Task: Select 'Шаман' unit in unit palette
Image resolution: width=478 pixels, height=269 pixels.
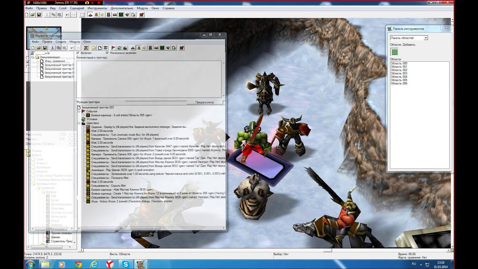Action: (55, 237)
